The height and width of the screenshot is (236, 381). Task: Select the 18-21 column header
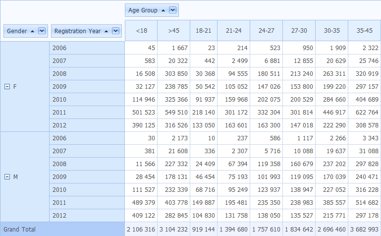204,31
